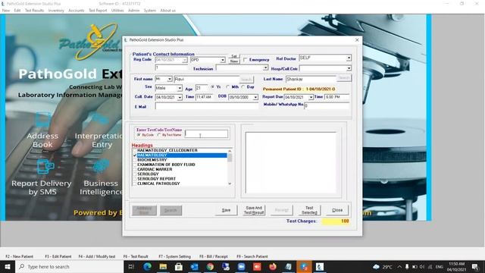Open the Mr title dropdown
Image resolution: width=485 pixels, height=273 pixels.
pyautogui.click(x=170, y=79)
